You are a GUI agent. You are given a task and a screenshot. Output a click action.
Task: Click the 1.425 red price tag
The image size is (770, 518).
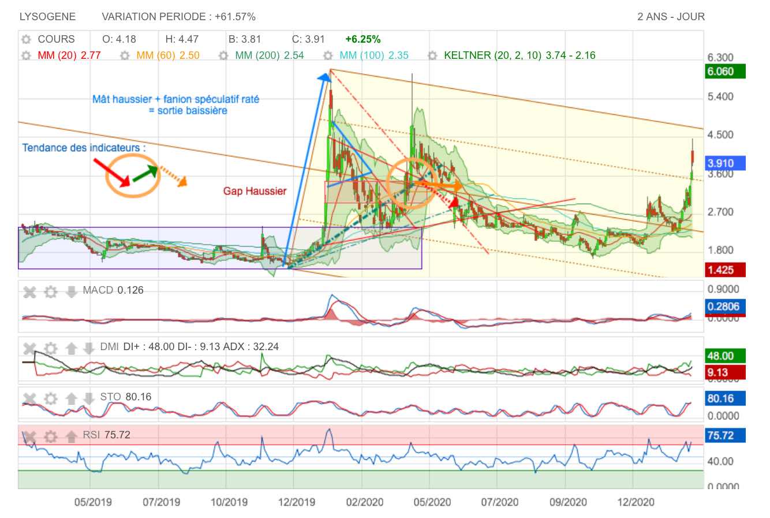pos(726,269)
